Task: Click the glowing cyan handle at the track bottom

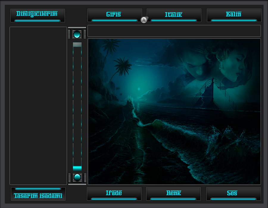Action: pyautogui.click(x=77, y=168)
